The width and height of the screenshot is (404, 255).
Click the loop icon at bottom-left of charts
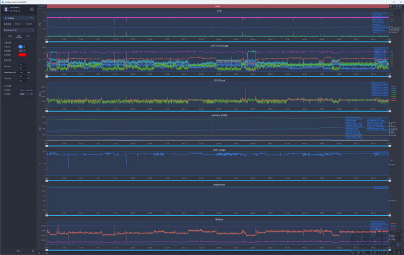click(39, 253)
